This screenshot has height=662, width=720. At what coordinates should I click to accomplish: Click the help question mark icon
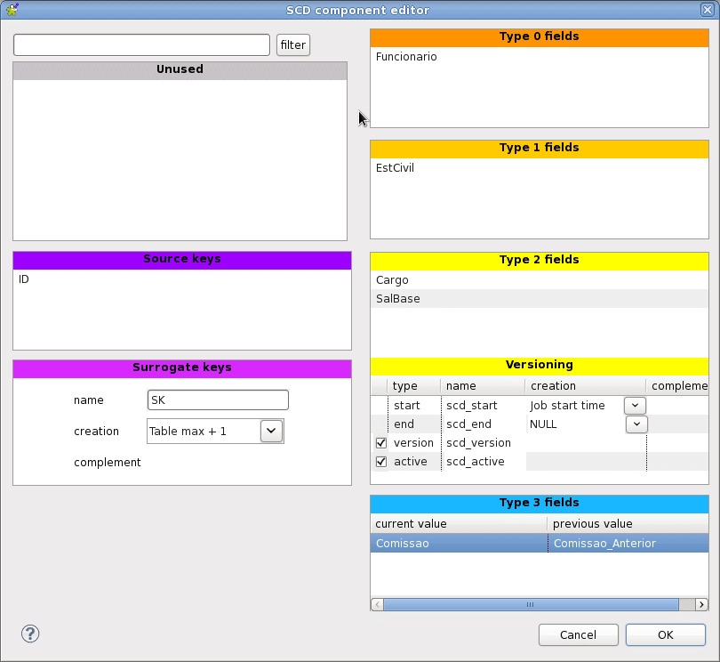[30, 634]
